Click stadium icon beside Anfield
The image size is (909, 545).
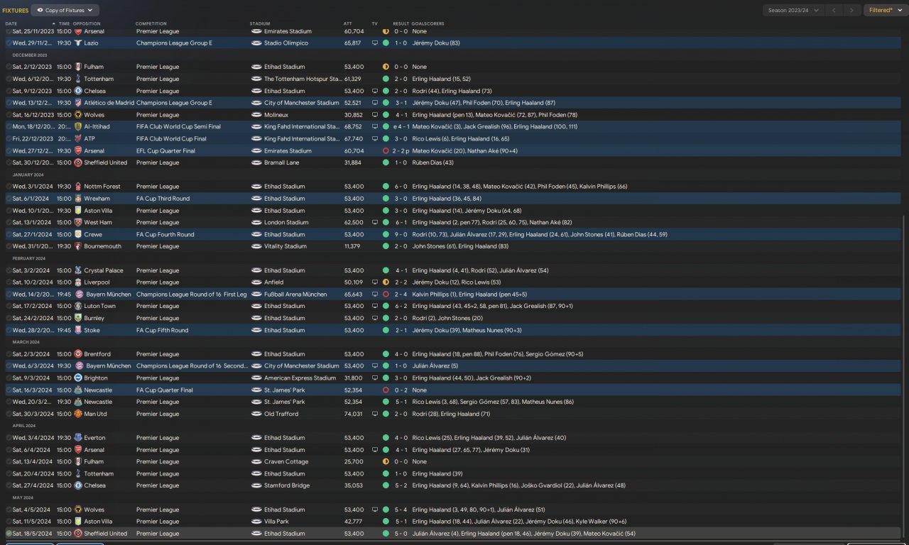(x=257, y=282)
